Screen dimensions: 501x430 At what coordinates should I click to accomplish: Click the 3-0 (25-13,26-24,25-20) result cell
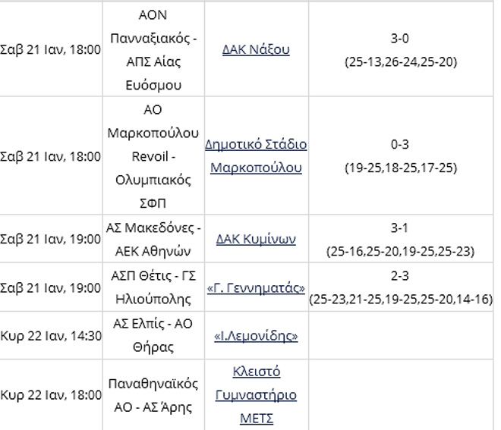[x=400, y=50]
